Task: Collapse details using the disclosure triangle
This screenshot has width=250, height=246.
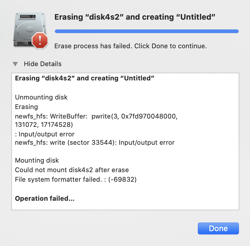Action: (x=15, y=64)
